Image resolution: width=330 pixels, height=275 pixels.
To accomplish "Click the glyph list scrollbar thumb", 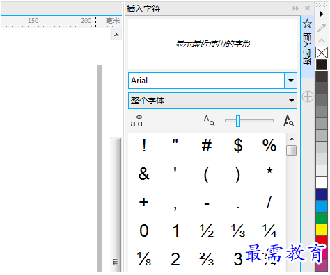I will [292, 150].
